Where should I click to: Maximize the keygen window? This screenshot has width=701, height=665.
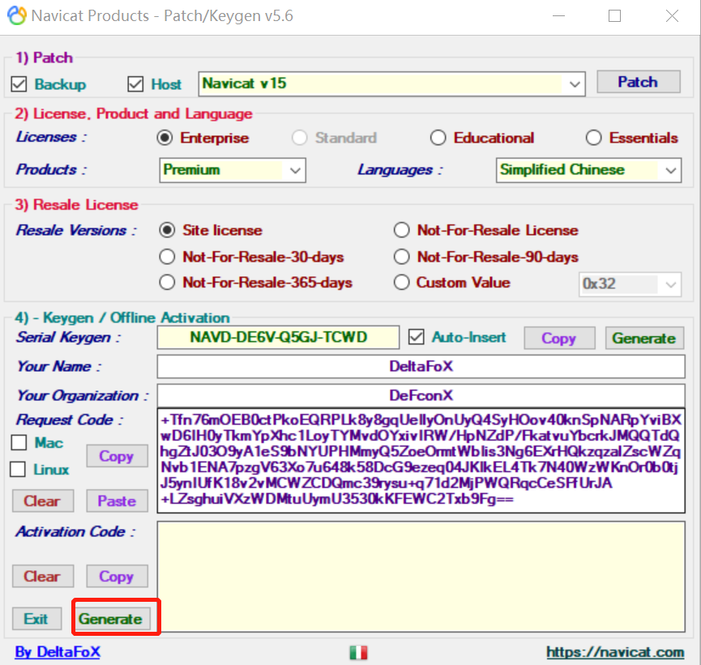pyautogui.click(x=615, y=16)
